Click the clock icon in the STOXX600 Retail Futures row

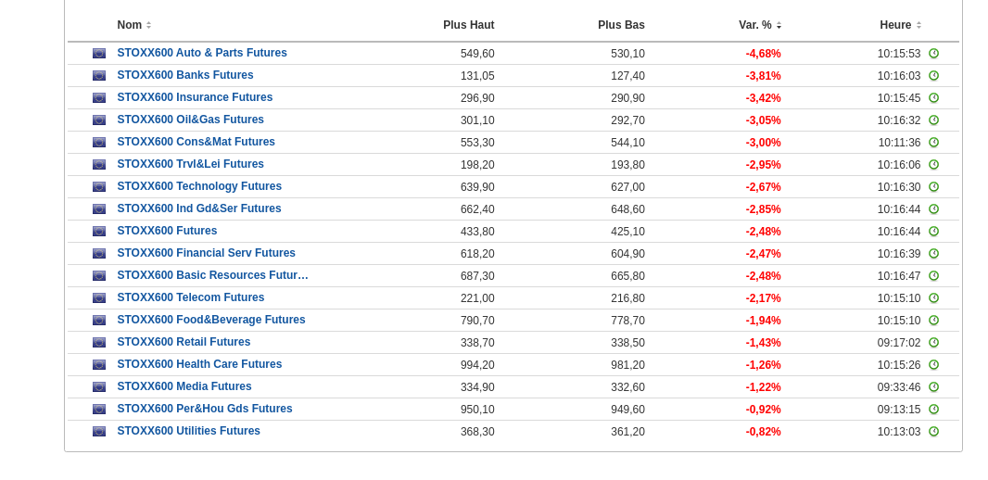(x=933, y=343)
